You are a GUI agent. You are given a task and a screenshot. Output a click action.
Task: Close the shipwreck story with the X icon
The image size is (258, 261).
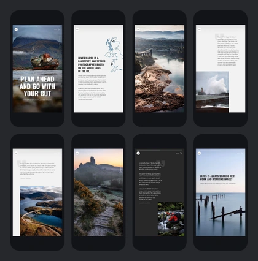tap(59, 29)
